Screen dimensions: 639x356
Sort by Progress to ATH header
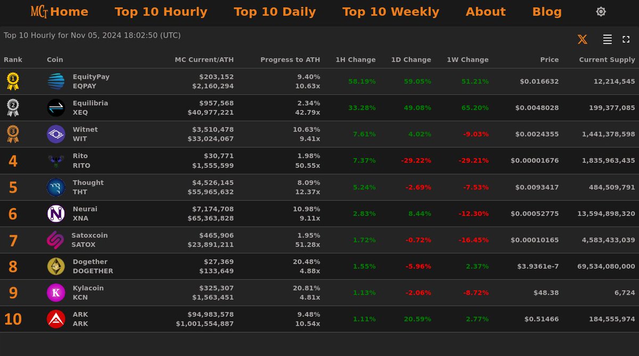pos(290,60)
